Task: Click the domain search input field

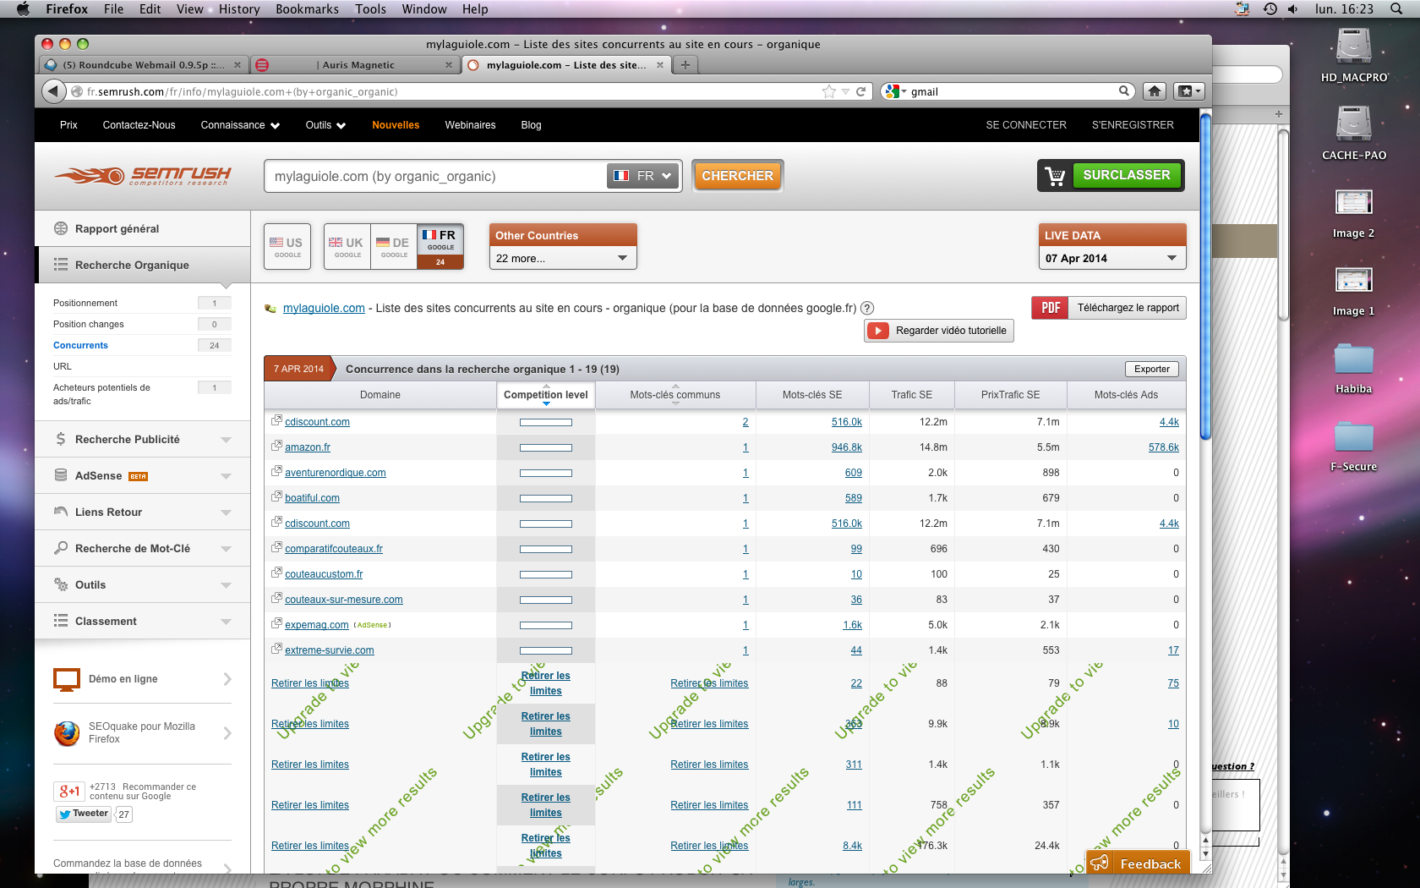Action: click(x=435, y=176)
